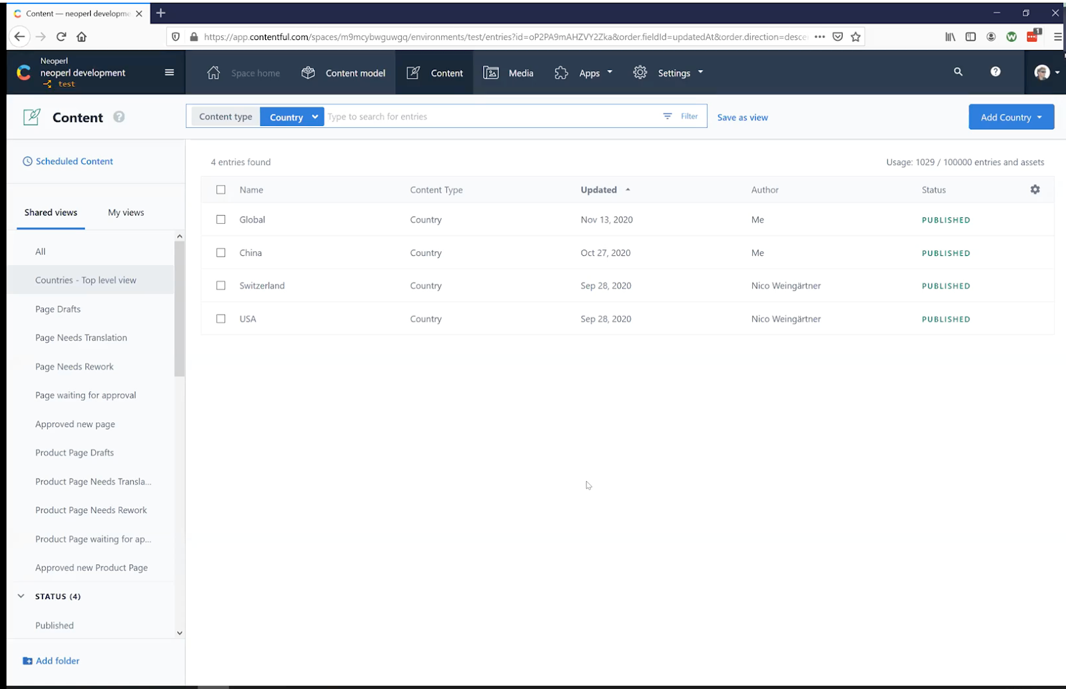The image size is (1066, 689).
Task: Open the browser page actions ellipsis
Action: click(819, 37)
